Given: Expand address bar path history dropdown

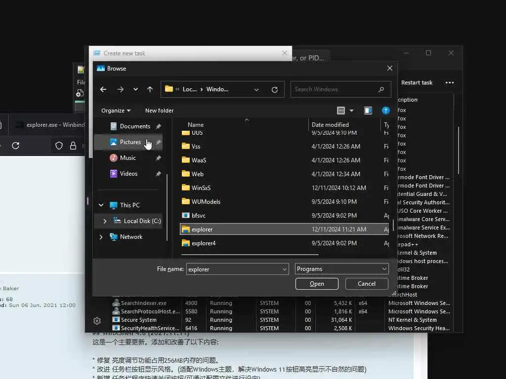Looking at the screenshot, I should click(256, 90).
